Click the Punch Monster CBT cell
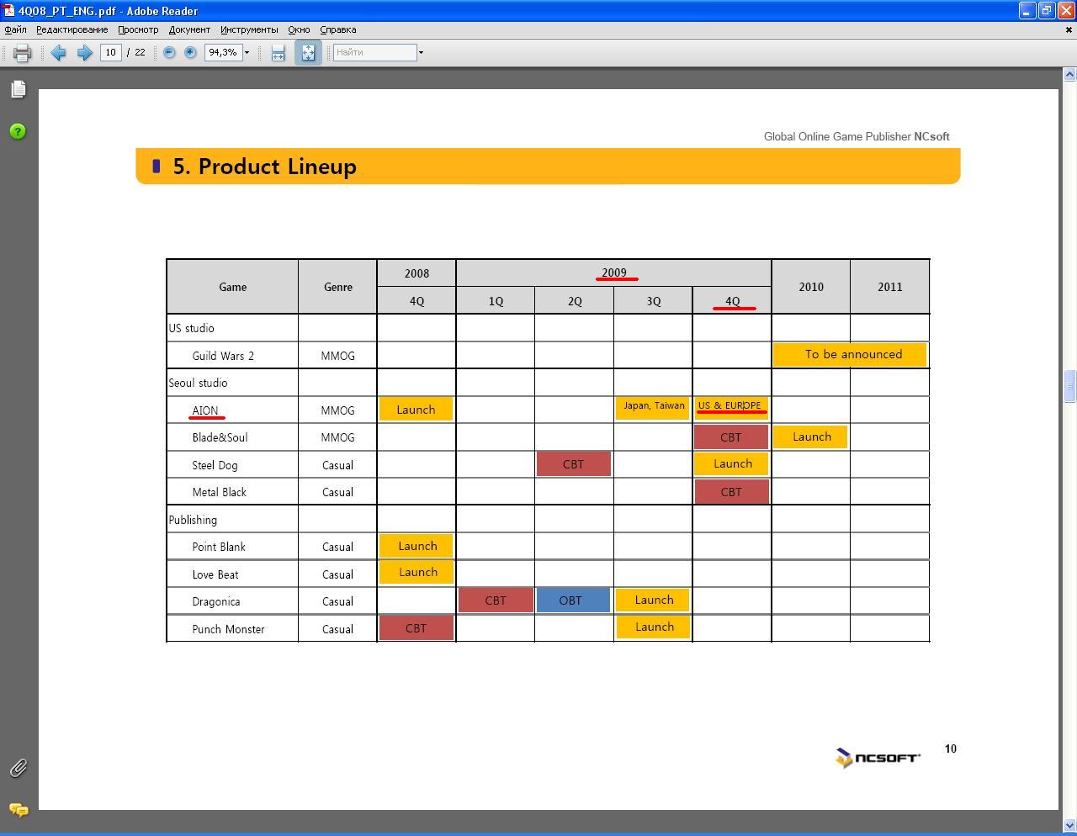The height and width of the screenshot is (836, 1077). 416,628
